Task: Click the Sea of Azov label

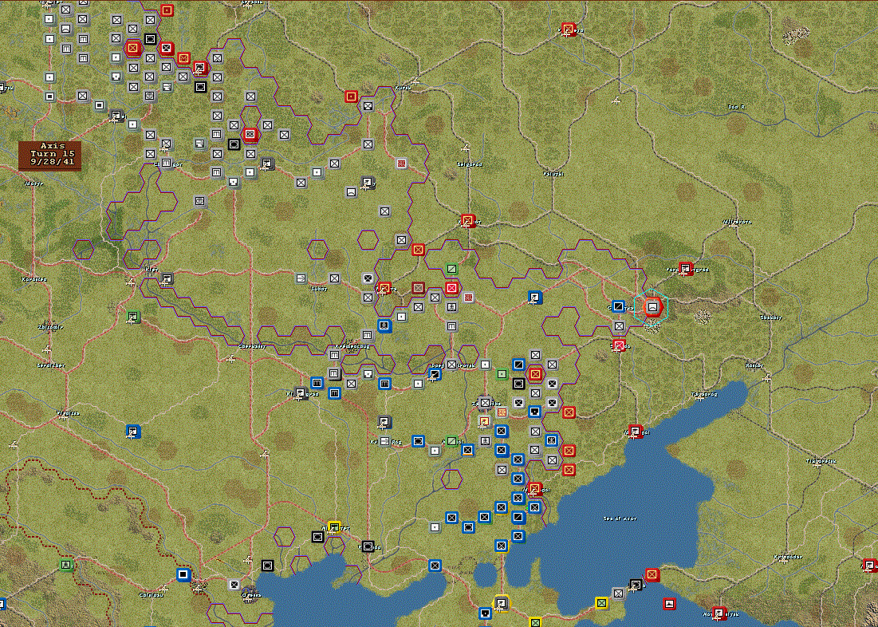Action: click(620, 519)
